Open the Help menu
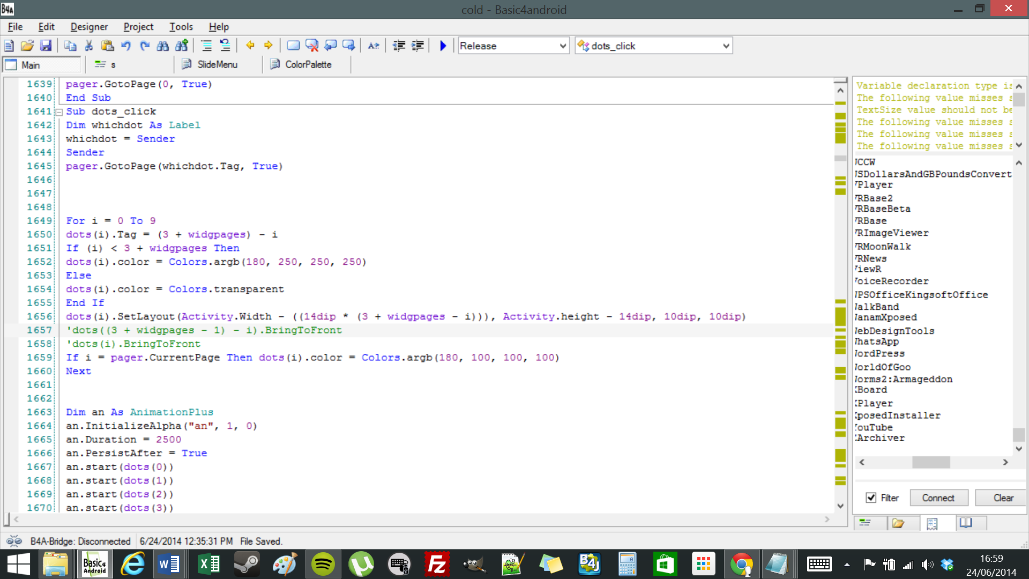Image resolution: width=1029 pixels, height=579 pixels. tap(219, 27)
